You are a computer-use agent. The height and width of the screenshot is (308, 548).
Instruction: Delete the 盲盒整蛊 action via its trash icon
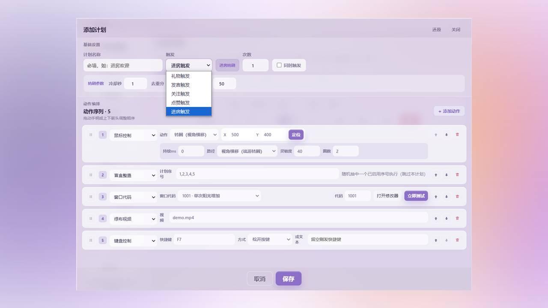pyautogui.click(x=457, y=175)
